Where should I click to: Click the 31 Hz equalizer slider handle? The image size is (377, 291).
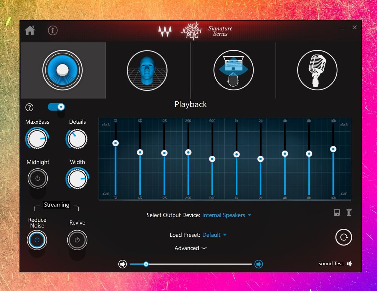[x=116, y=143]
